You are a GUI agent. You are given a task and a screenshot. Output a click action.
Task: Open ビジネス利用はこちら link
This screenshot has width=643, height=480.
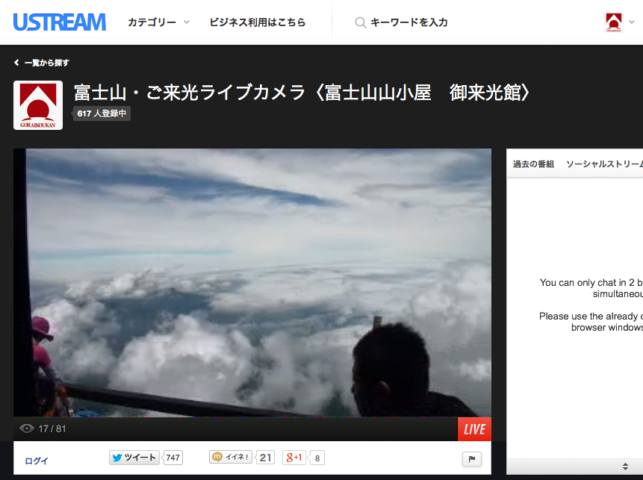[x=258, y=22]
